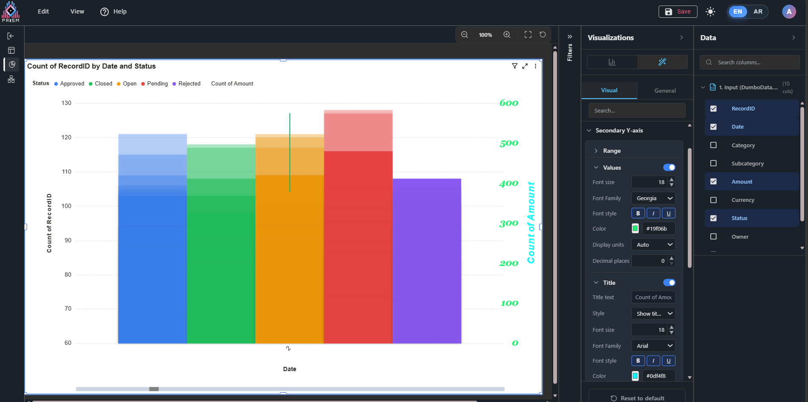808x402 pixels.
Task: Open the Display units Auto dropdown
Action: click(653, 245)
